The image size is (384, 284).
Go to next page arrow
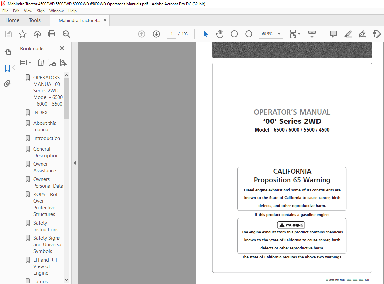click(x=156, y=34)
